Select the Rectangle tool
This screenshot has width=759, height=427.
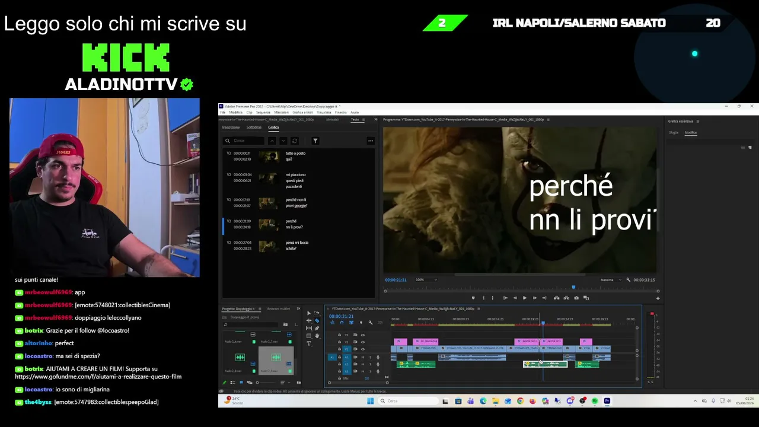pyautogui.click(x=308, y=336)
